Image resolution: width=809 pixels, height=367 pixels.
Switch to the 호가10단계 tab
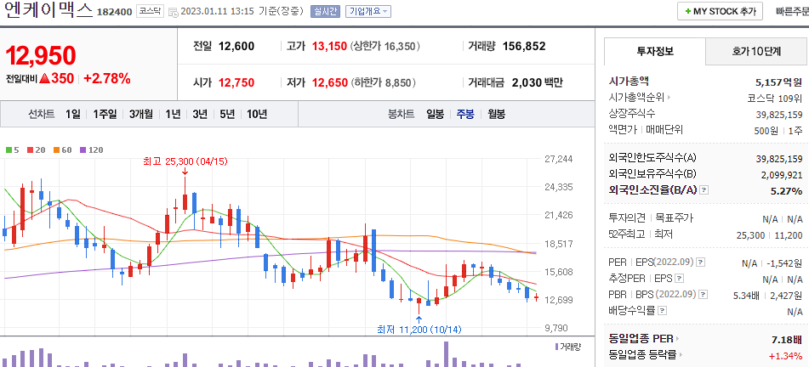(x=757, y=51)
